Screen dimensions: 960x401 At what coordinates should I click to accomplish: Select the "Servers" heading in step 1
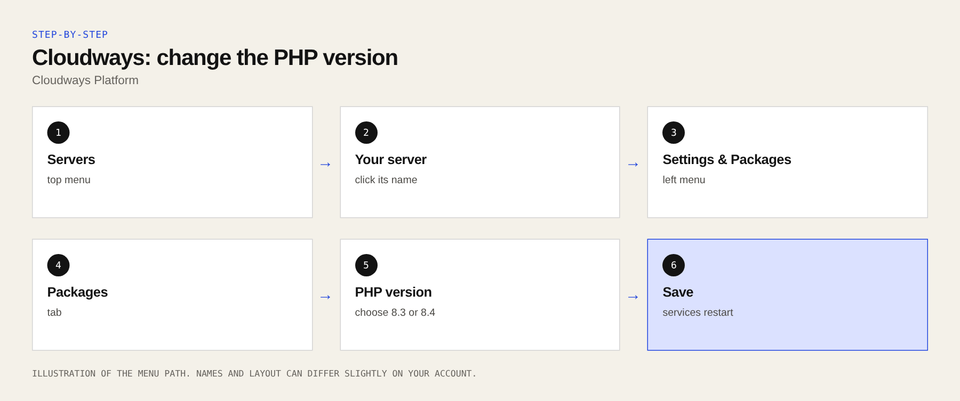click(71, 160)
